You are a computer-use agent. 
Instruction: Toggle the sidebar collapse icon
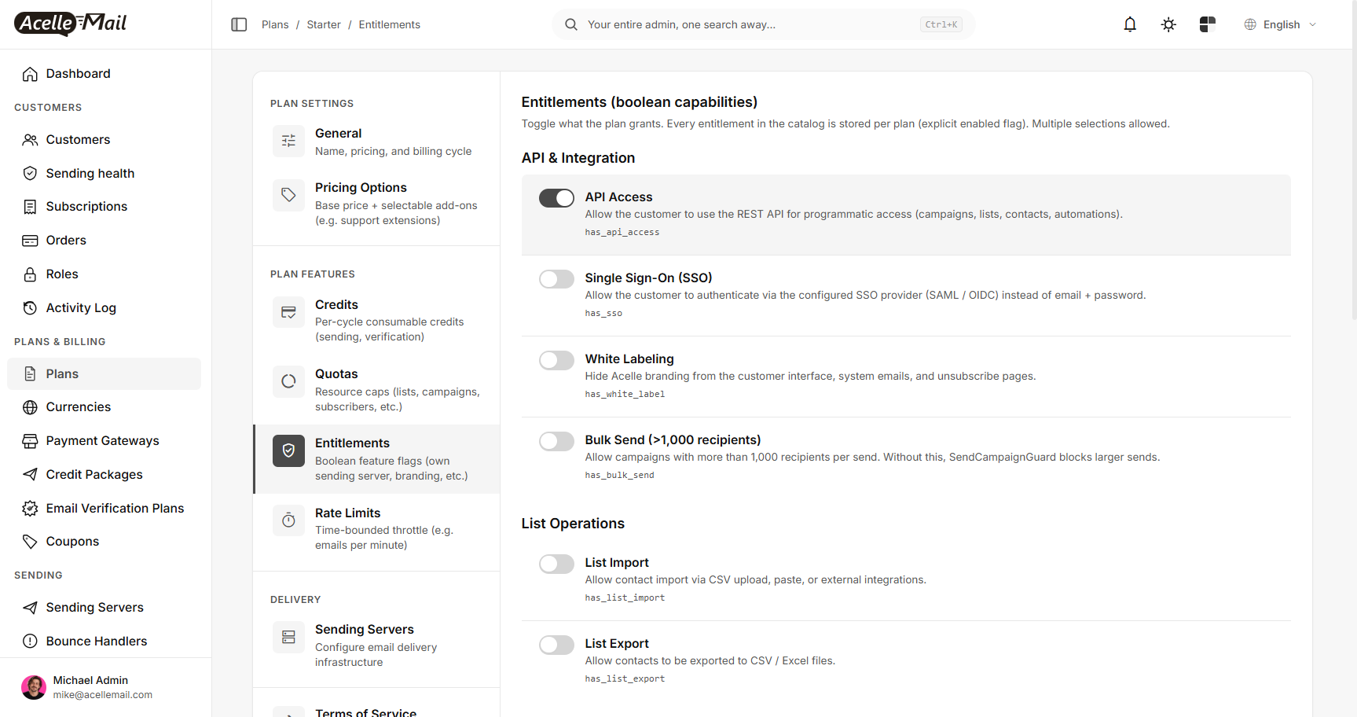click(x=239, y=24)
